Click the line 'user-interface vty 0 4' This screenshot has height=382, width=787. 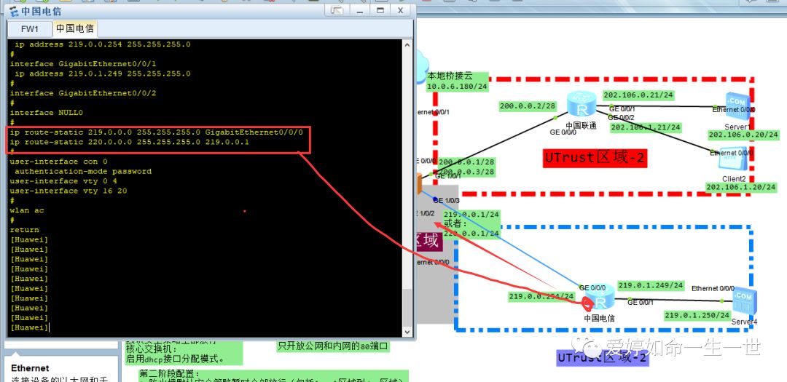point(63,181)
